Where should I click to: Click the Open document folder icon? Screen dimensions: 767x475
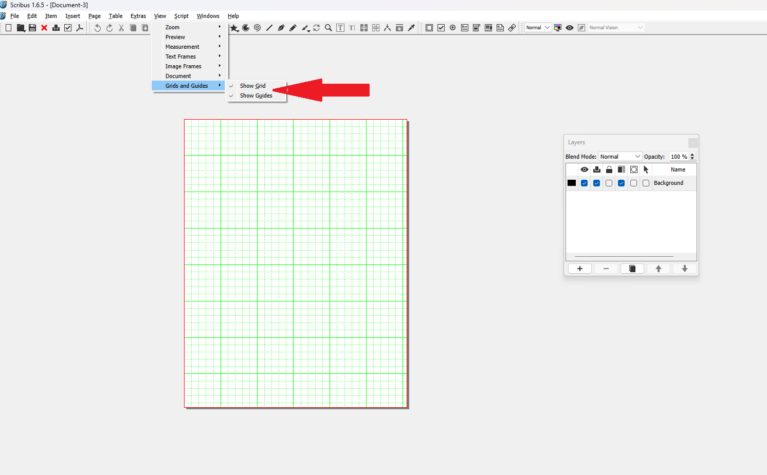[x=21, y=28]
